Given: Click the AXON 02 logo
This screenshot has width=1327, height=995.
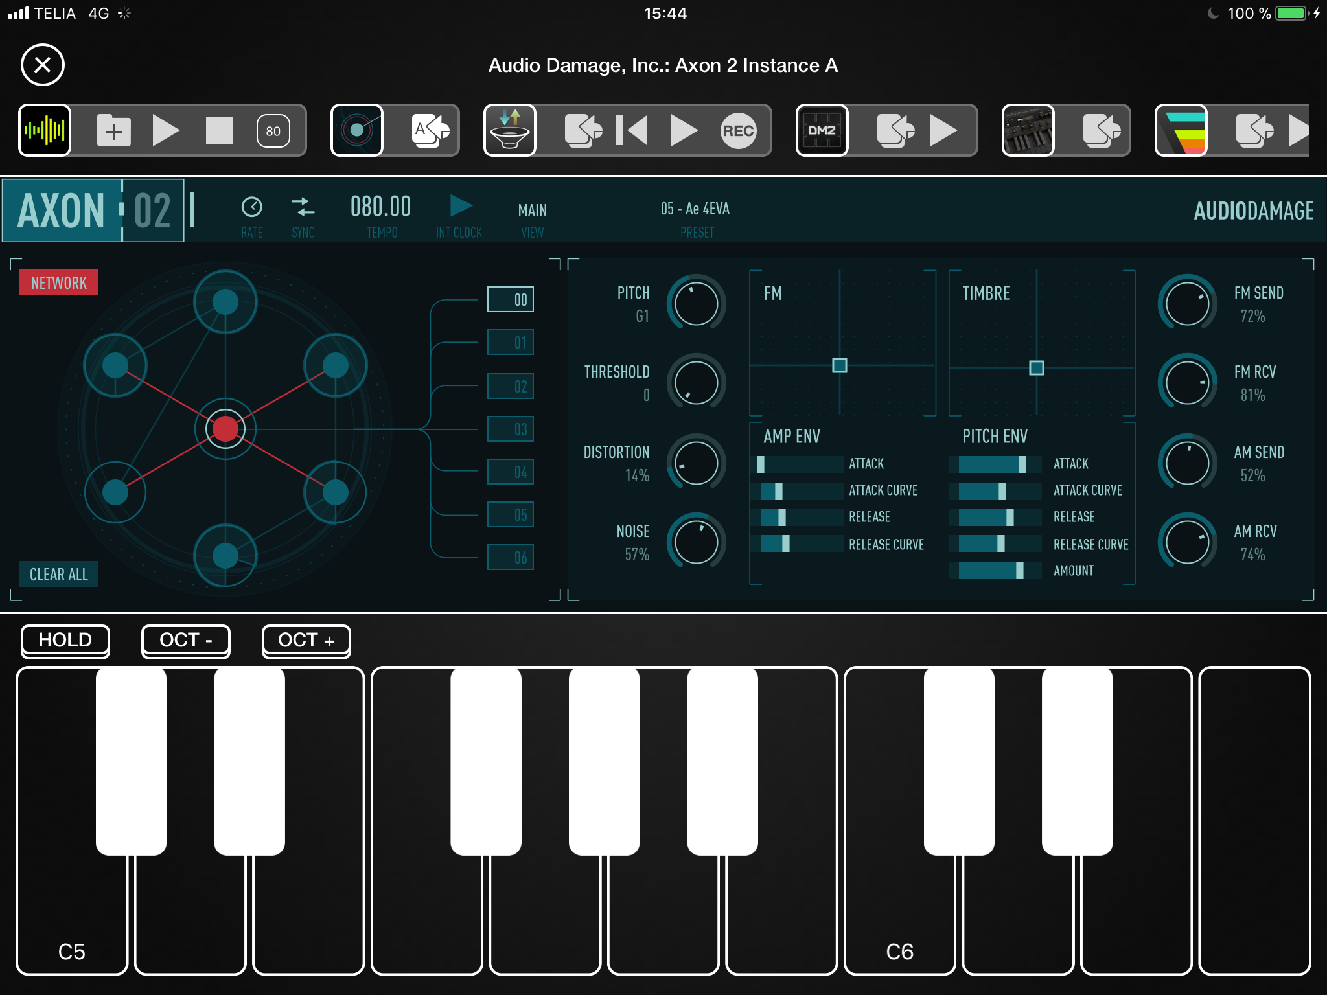Looking at the screenshot, I should click(x=94, y=211).
